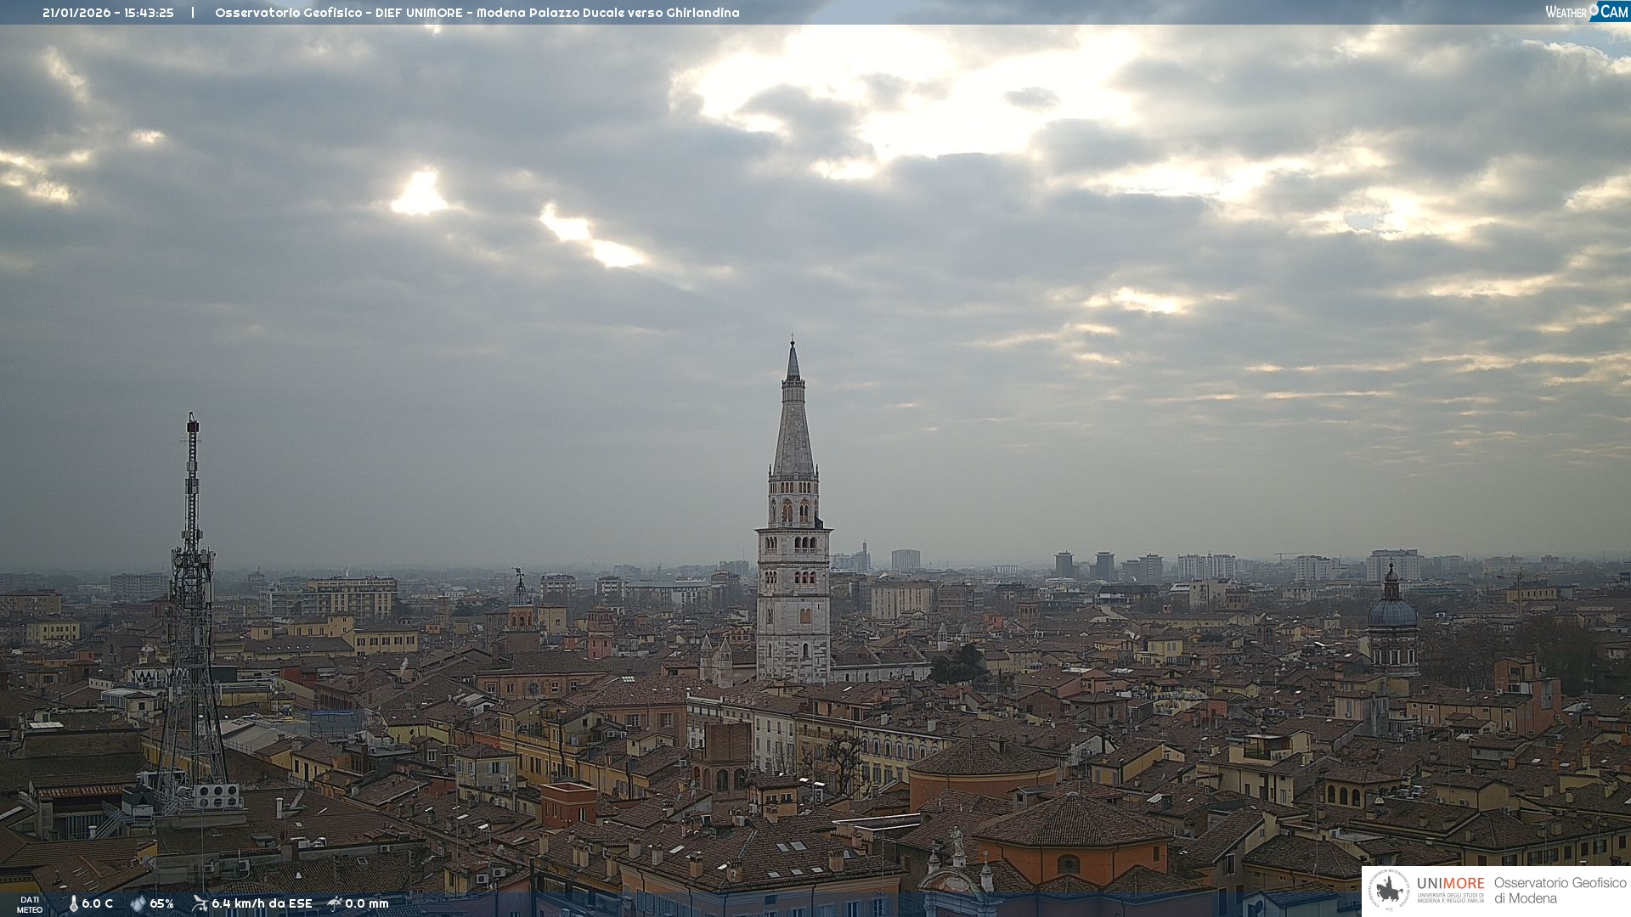Click the Osservatorio Geofisico DIEF UNIMORE title
Screen dimensions: 1631x917
pos(477,13)
